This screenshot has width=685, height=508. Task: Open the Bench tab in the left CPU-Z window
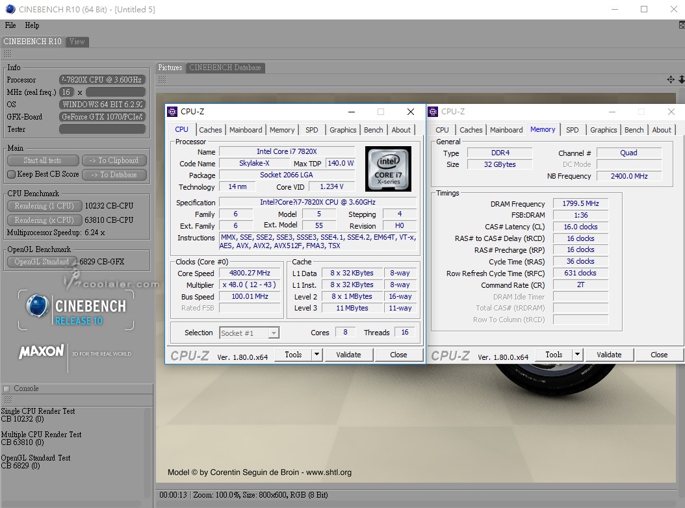[374, 130]
